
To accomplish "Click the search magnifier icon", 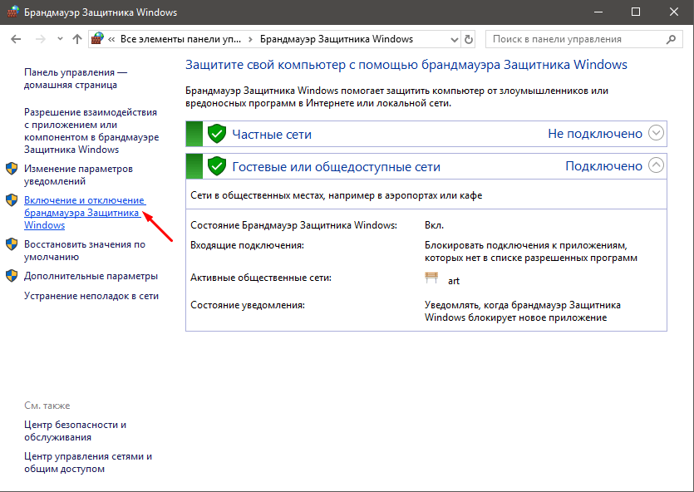I will point(671,39).
